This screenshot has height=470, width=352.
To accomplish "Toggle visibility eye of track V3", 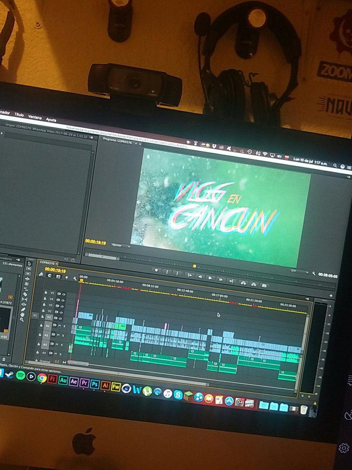I will pyautogui.click(x=62, y=306).
